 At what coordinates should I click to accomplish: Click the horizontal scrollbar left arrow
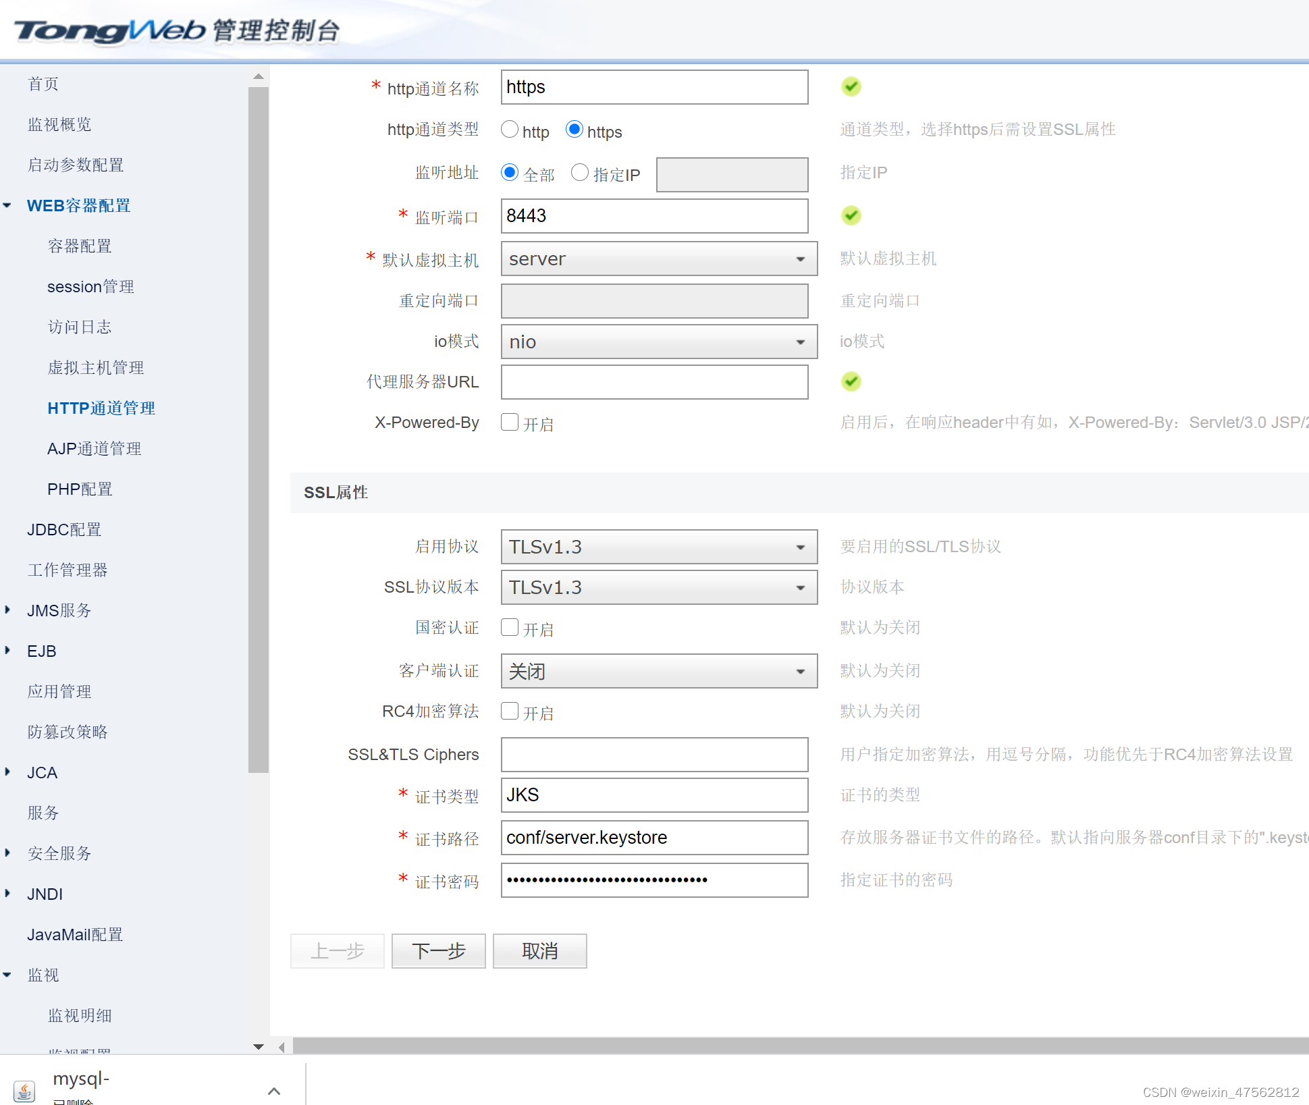pyautogui.click(x=282, y=1047)
